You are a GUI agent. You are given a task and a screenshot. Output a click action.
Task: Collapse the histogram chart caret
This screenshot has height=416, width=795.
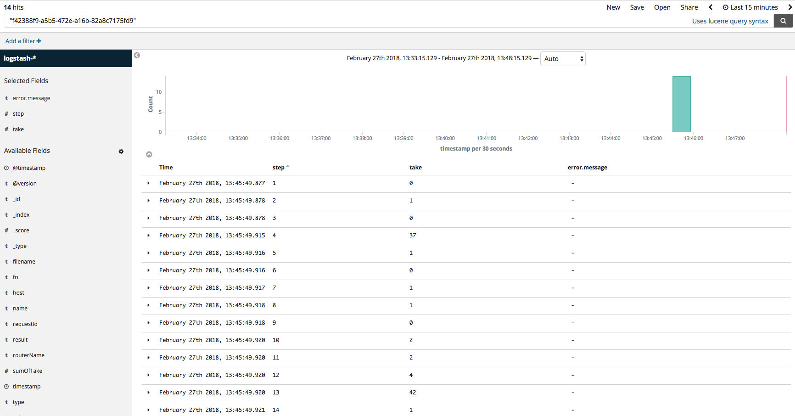[149, 154]
